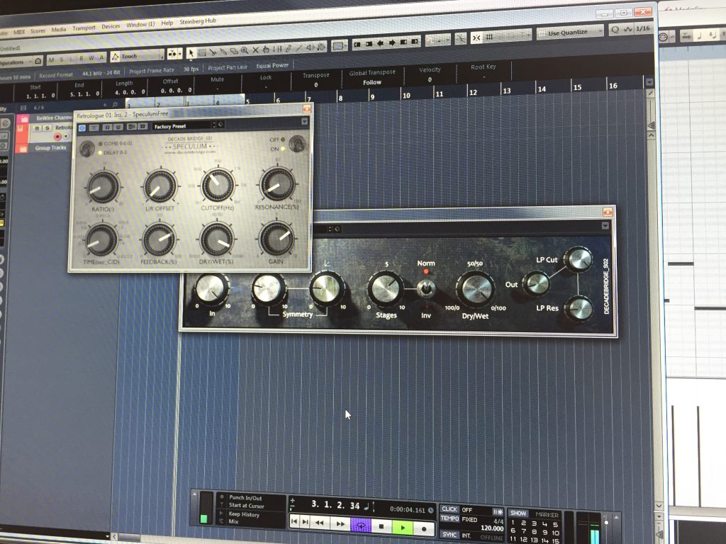726x544 pixels.
Task: Open the Transport menu
Action: coord(84,28)
